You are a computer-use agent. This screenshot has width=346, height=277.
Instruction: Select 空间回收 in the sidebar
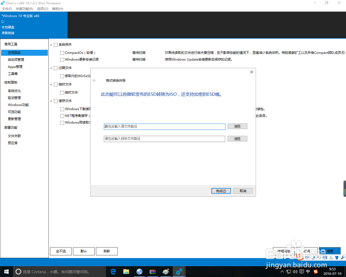click(24, 53)
